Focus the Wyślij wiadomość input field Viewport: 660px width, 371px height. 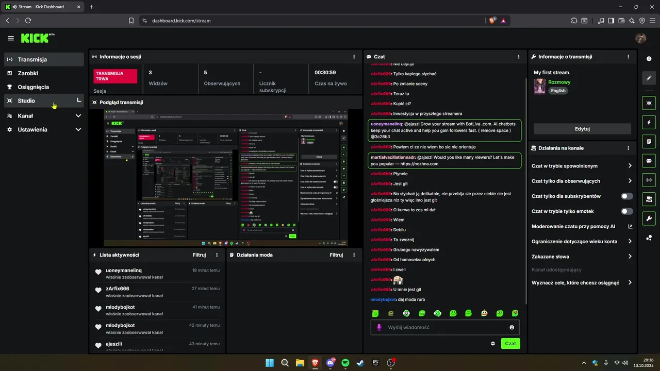445,327
